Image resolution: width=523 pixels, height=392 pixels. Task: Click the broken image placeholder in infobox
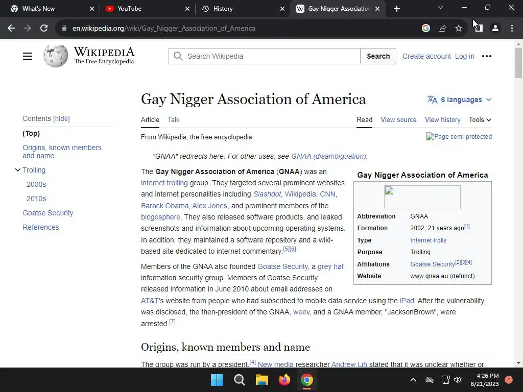pyautogui.click(x=422, y=198)
